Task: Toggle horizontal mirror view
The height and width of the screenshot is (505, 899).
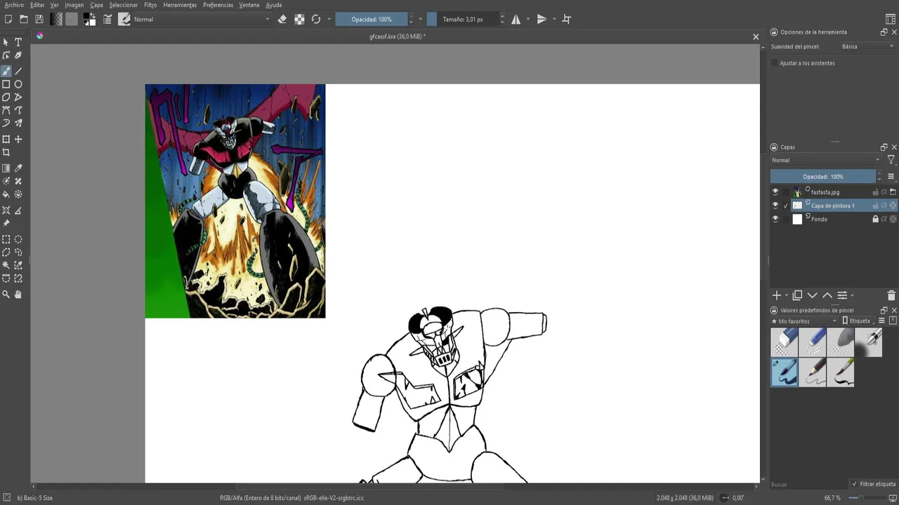Action: coord(516,20)
